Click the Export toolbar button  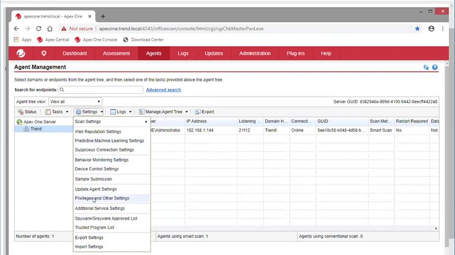click(x=204, y=112)
